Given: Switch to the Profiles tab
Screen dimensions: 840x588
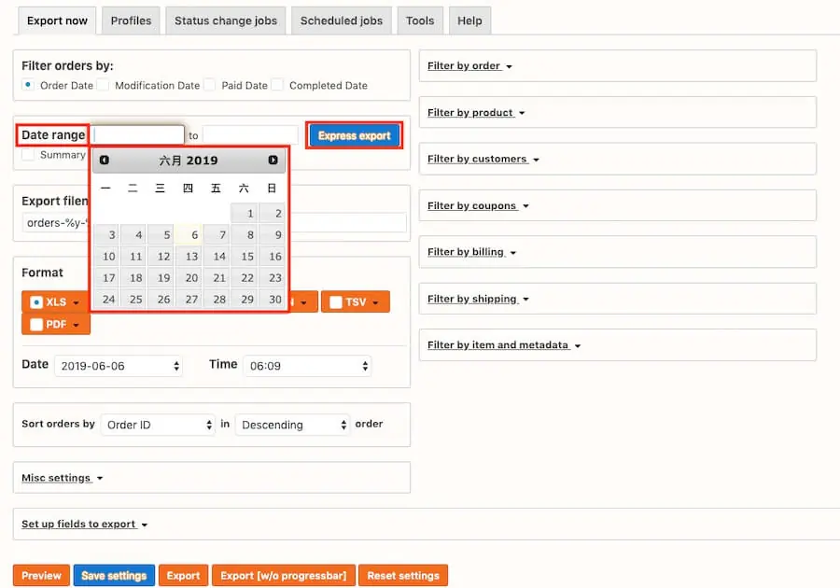Looking at the screenshot, I should point(131,21).
